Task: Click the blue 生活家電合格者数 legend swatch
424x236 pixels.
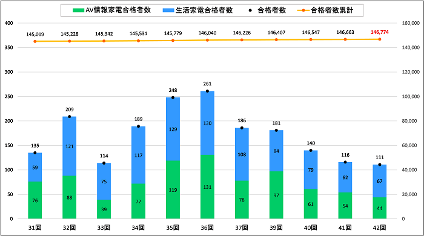Action: [168, 10]
